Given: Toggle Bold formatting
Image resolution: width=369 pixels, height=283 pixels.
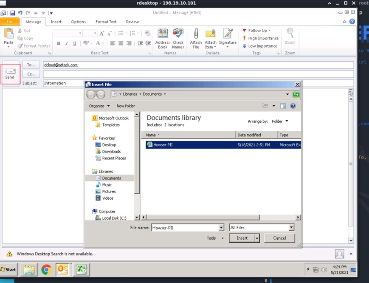Looking at the screenshot, I should (x=59, y=43).
